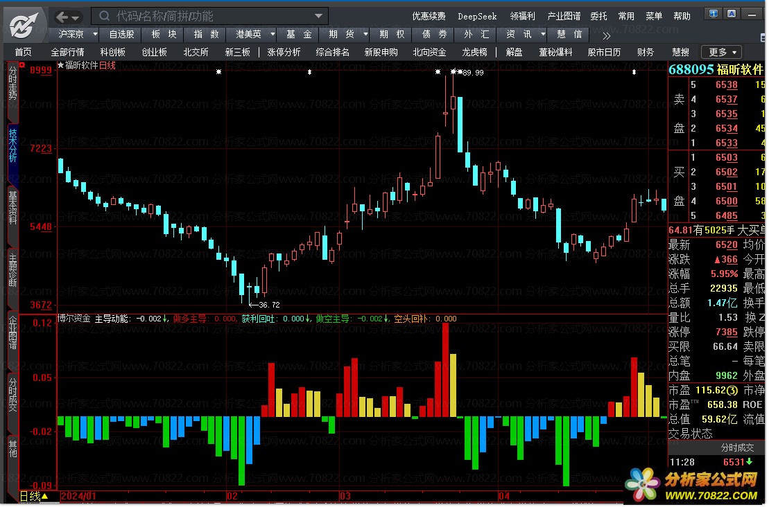
Task: Open the 龙虎榜 tab
Action: [474, 52]
